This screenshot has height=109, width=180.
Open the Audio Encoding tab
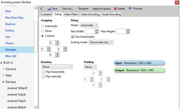(112, 14)
